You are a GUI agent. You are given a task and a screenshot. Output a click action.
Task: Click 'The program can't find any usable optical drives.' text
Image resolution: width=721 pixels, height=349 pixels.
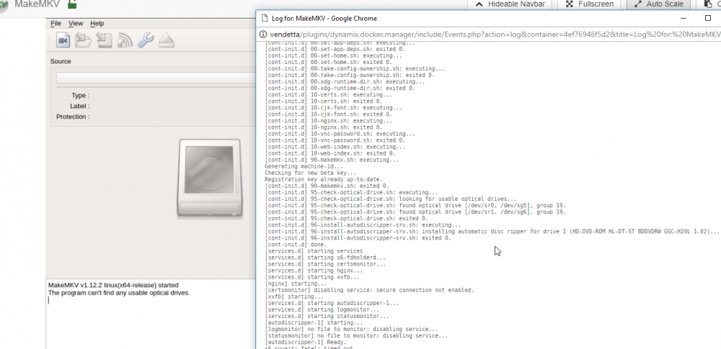click(119, 293)
